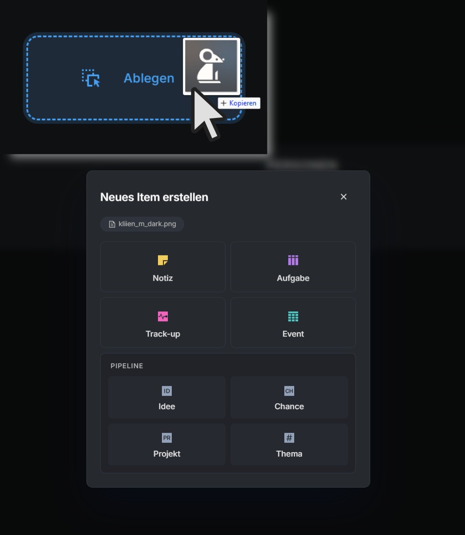Choose Chance from the Pipeline options
The image size is (465, 535).
point(289,397)
